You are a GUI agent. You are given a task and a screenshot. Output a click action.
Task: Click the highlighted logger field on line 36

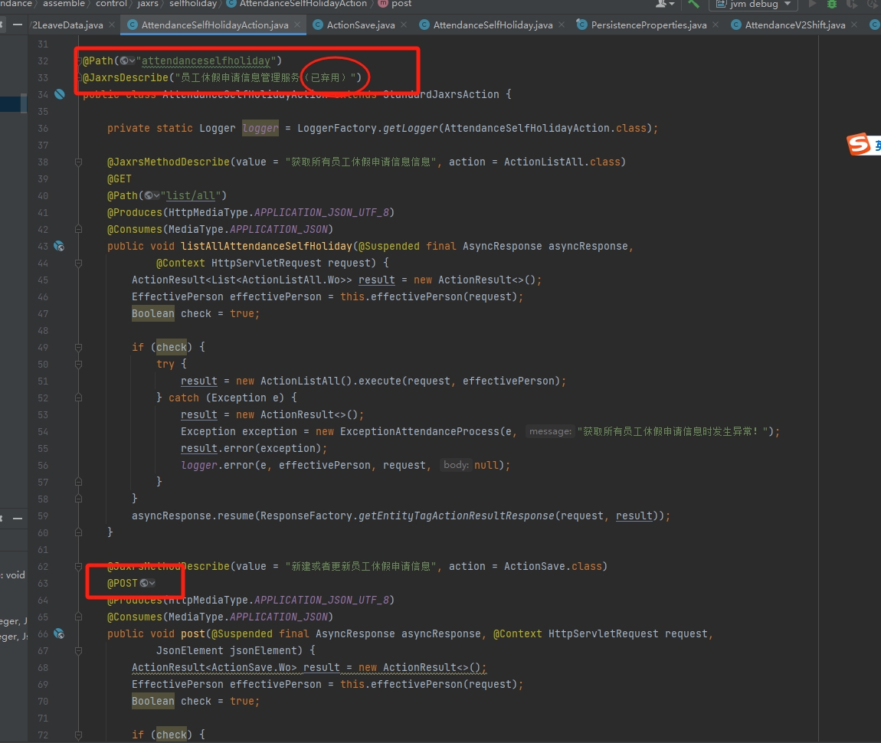pos(260,128)
